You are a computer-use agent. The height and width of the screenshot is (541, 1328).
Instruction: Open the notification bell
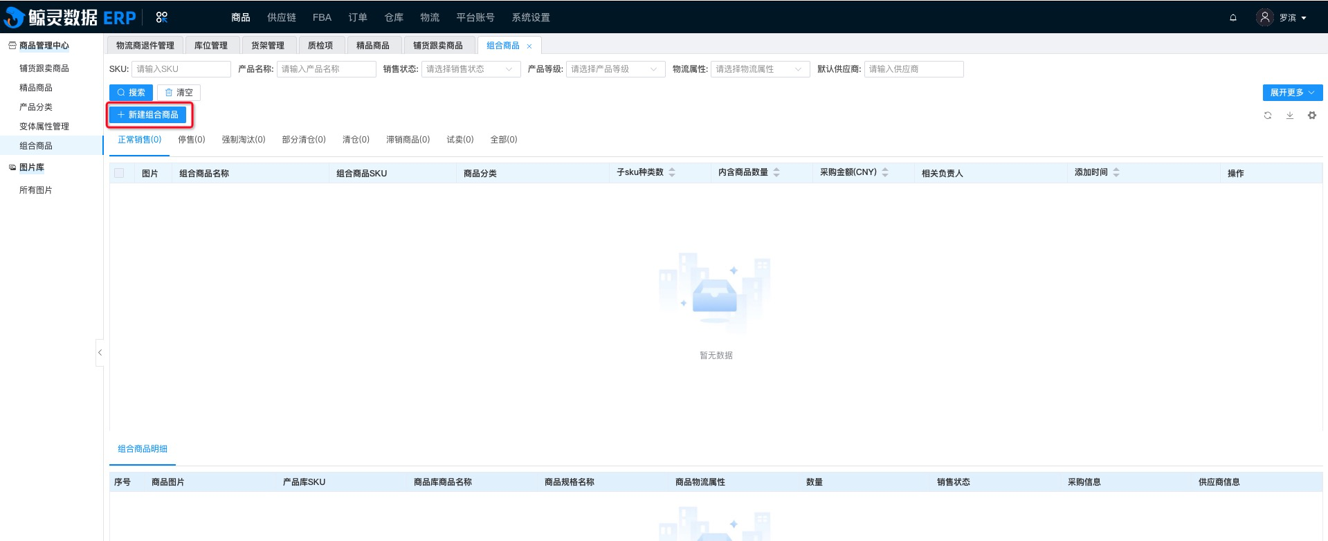[x=1233, y=17]
